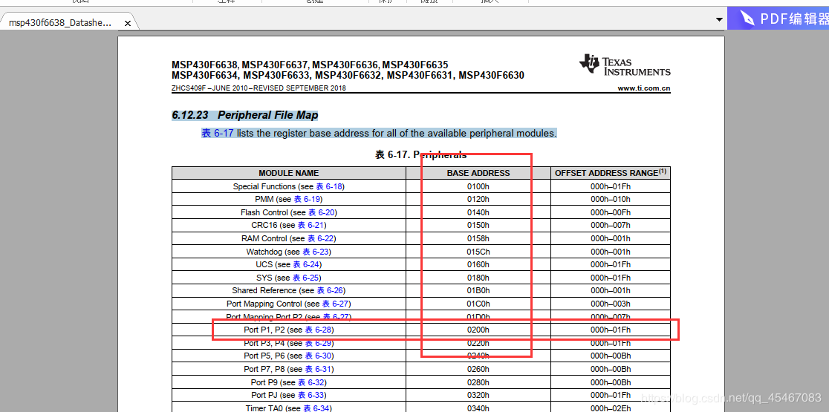Select offset range 000h–00Fh in Flash Control row
The height and width of the screenshot is (412, 829).
611,212
